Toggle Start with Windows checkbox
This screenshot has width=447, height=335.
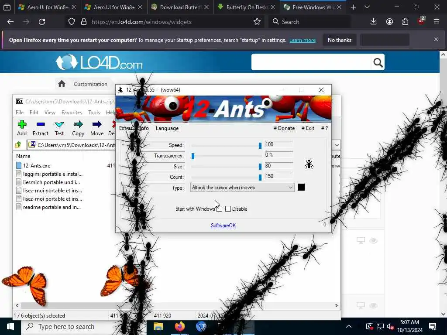(219, 209)
